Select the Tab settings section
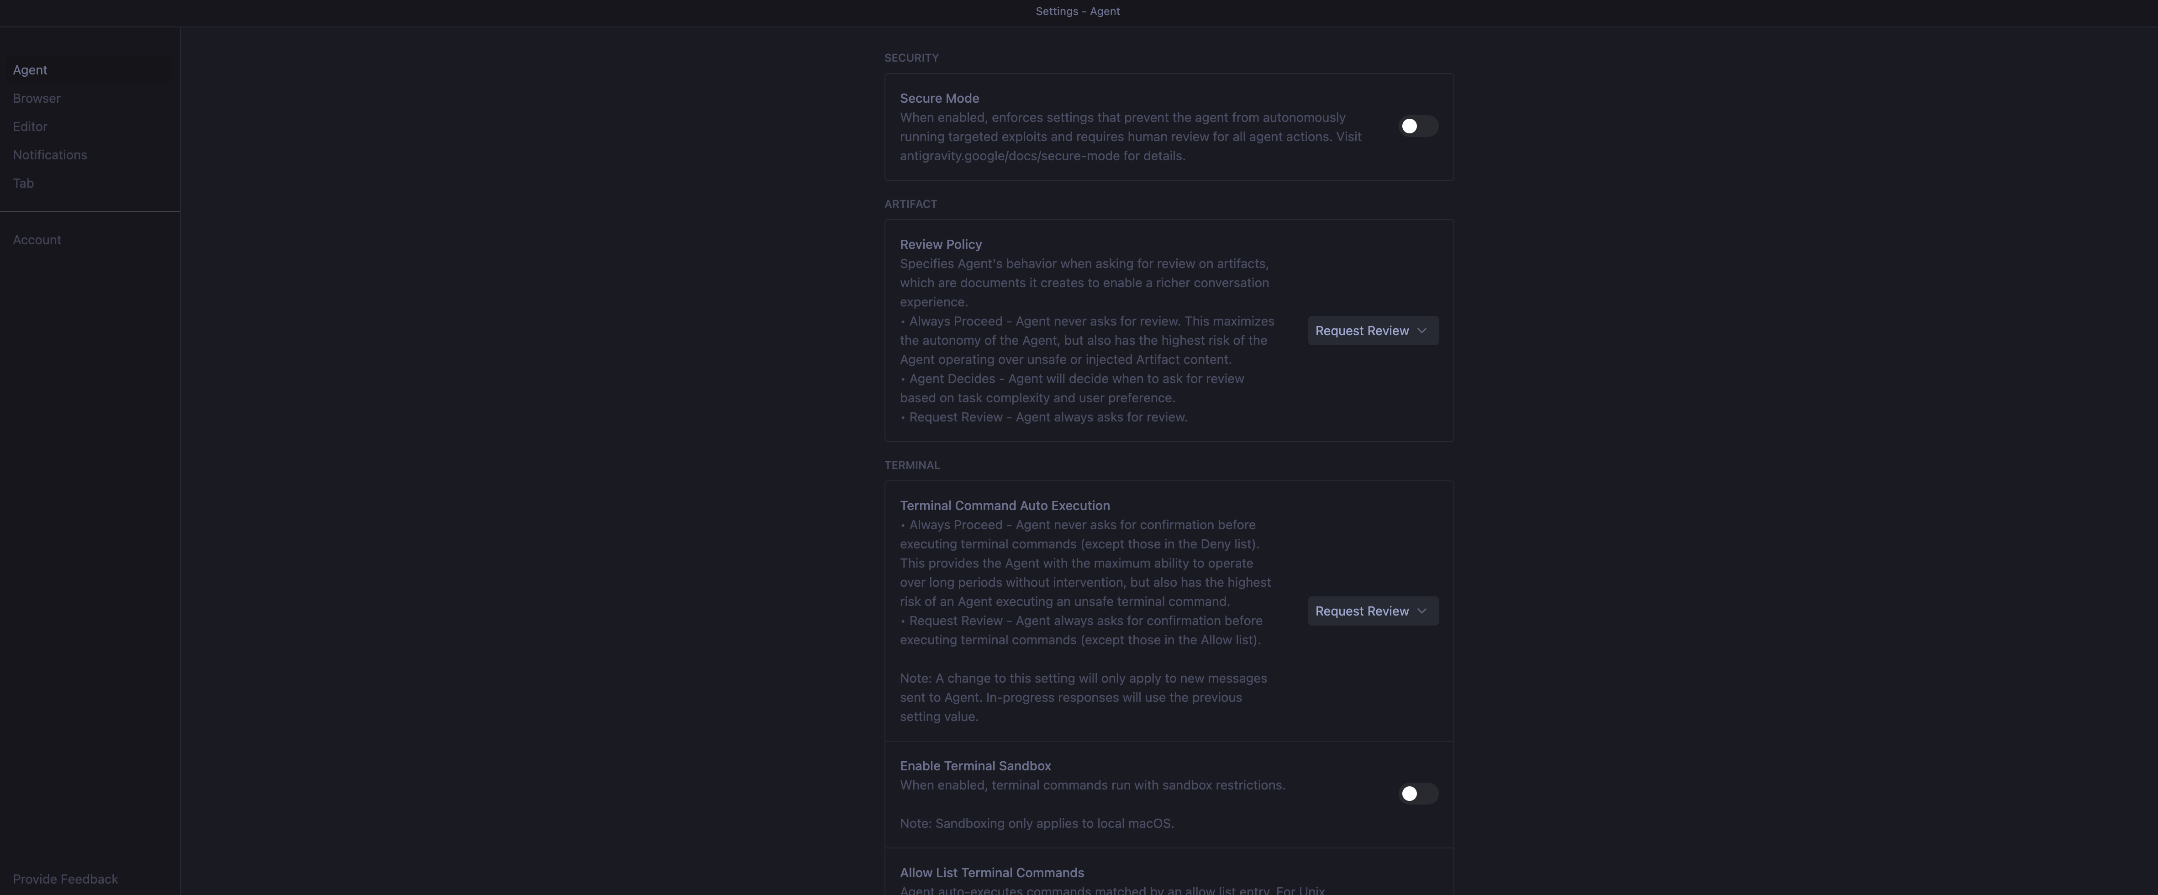Image resolution: width=2158 pixels, height=895 pixels. 23,184
